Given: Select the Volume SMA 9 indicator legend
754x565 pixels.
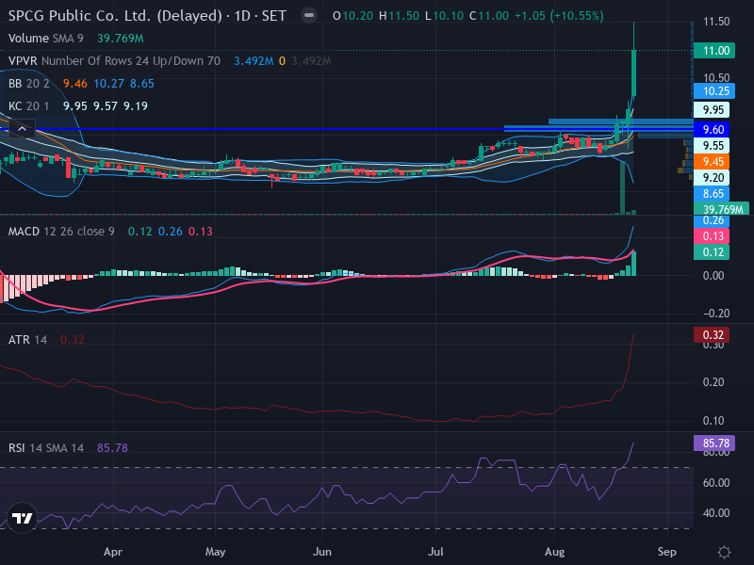Looking at the screenshot, I should tap(45, 39).
